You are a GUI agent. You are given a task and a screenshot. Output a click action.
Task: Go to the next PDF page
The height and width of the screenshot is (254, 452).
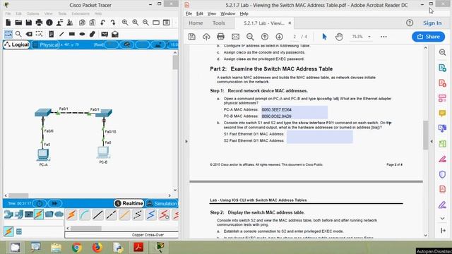click(280, 37)
